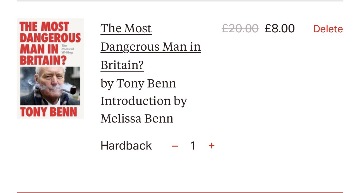Click the "by Tony Benn" author text
This screenshot has height=193, width=360.
[x=138, y=83]
